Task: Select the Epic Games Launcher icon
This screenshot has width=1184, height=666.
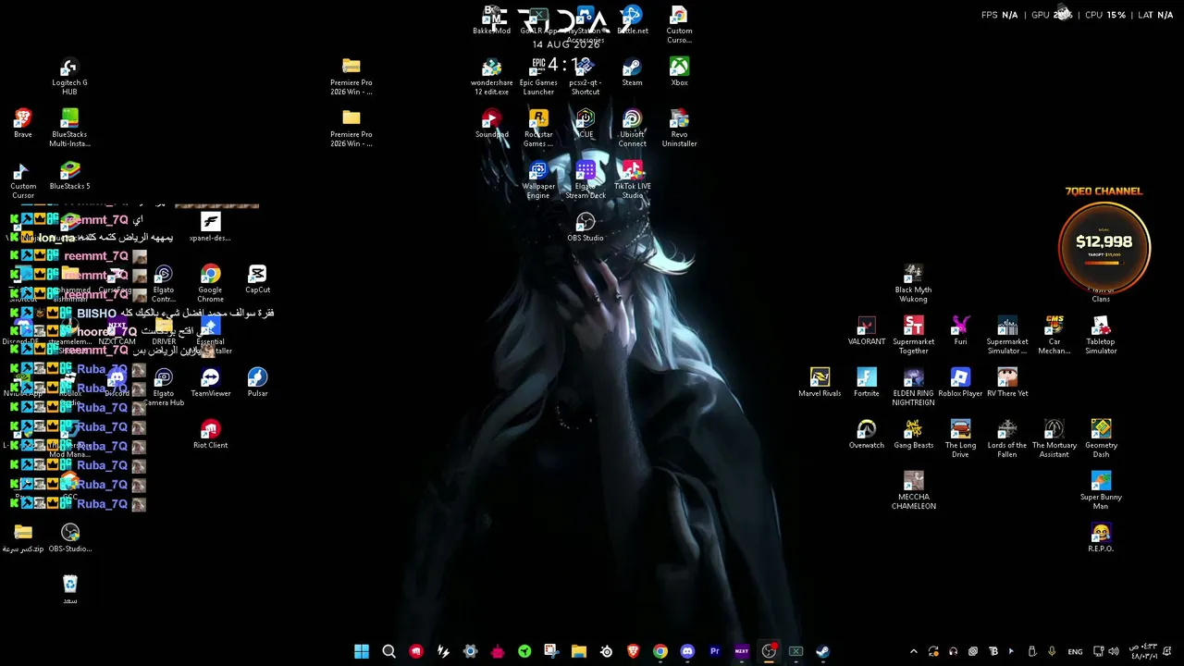Action: tap(538, 77)
